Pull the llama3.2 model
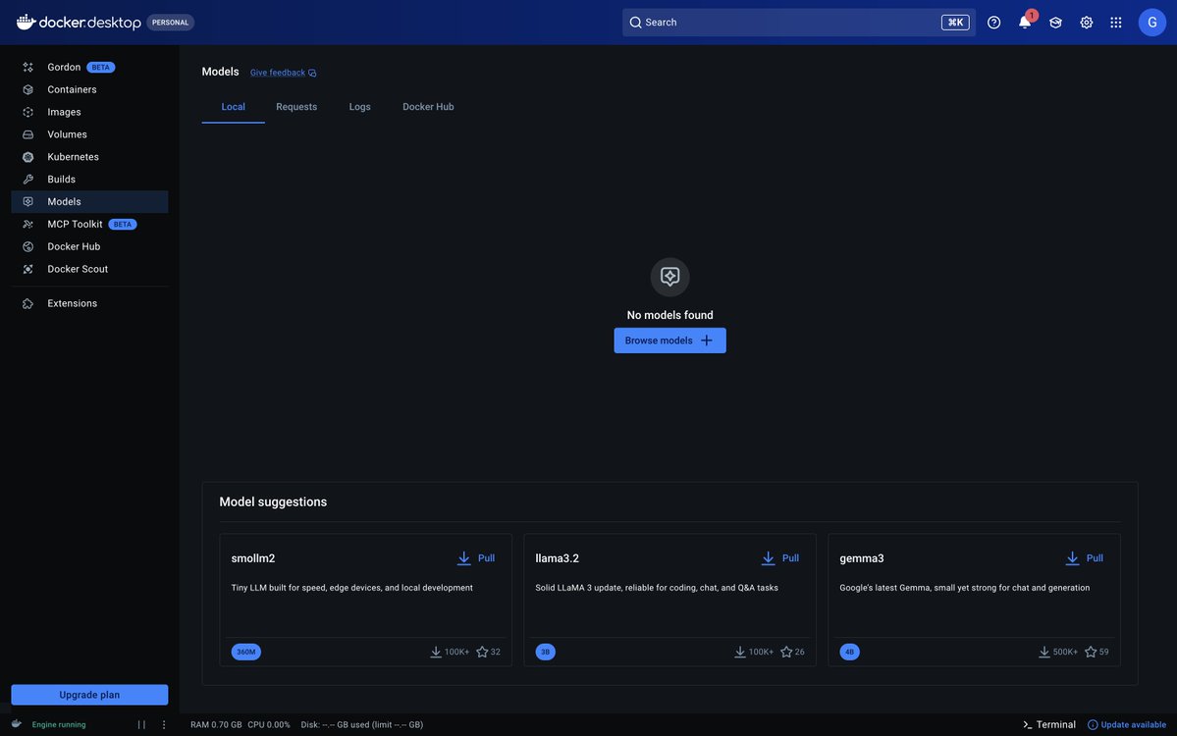 (779, 558)
